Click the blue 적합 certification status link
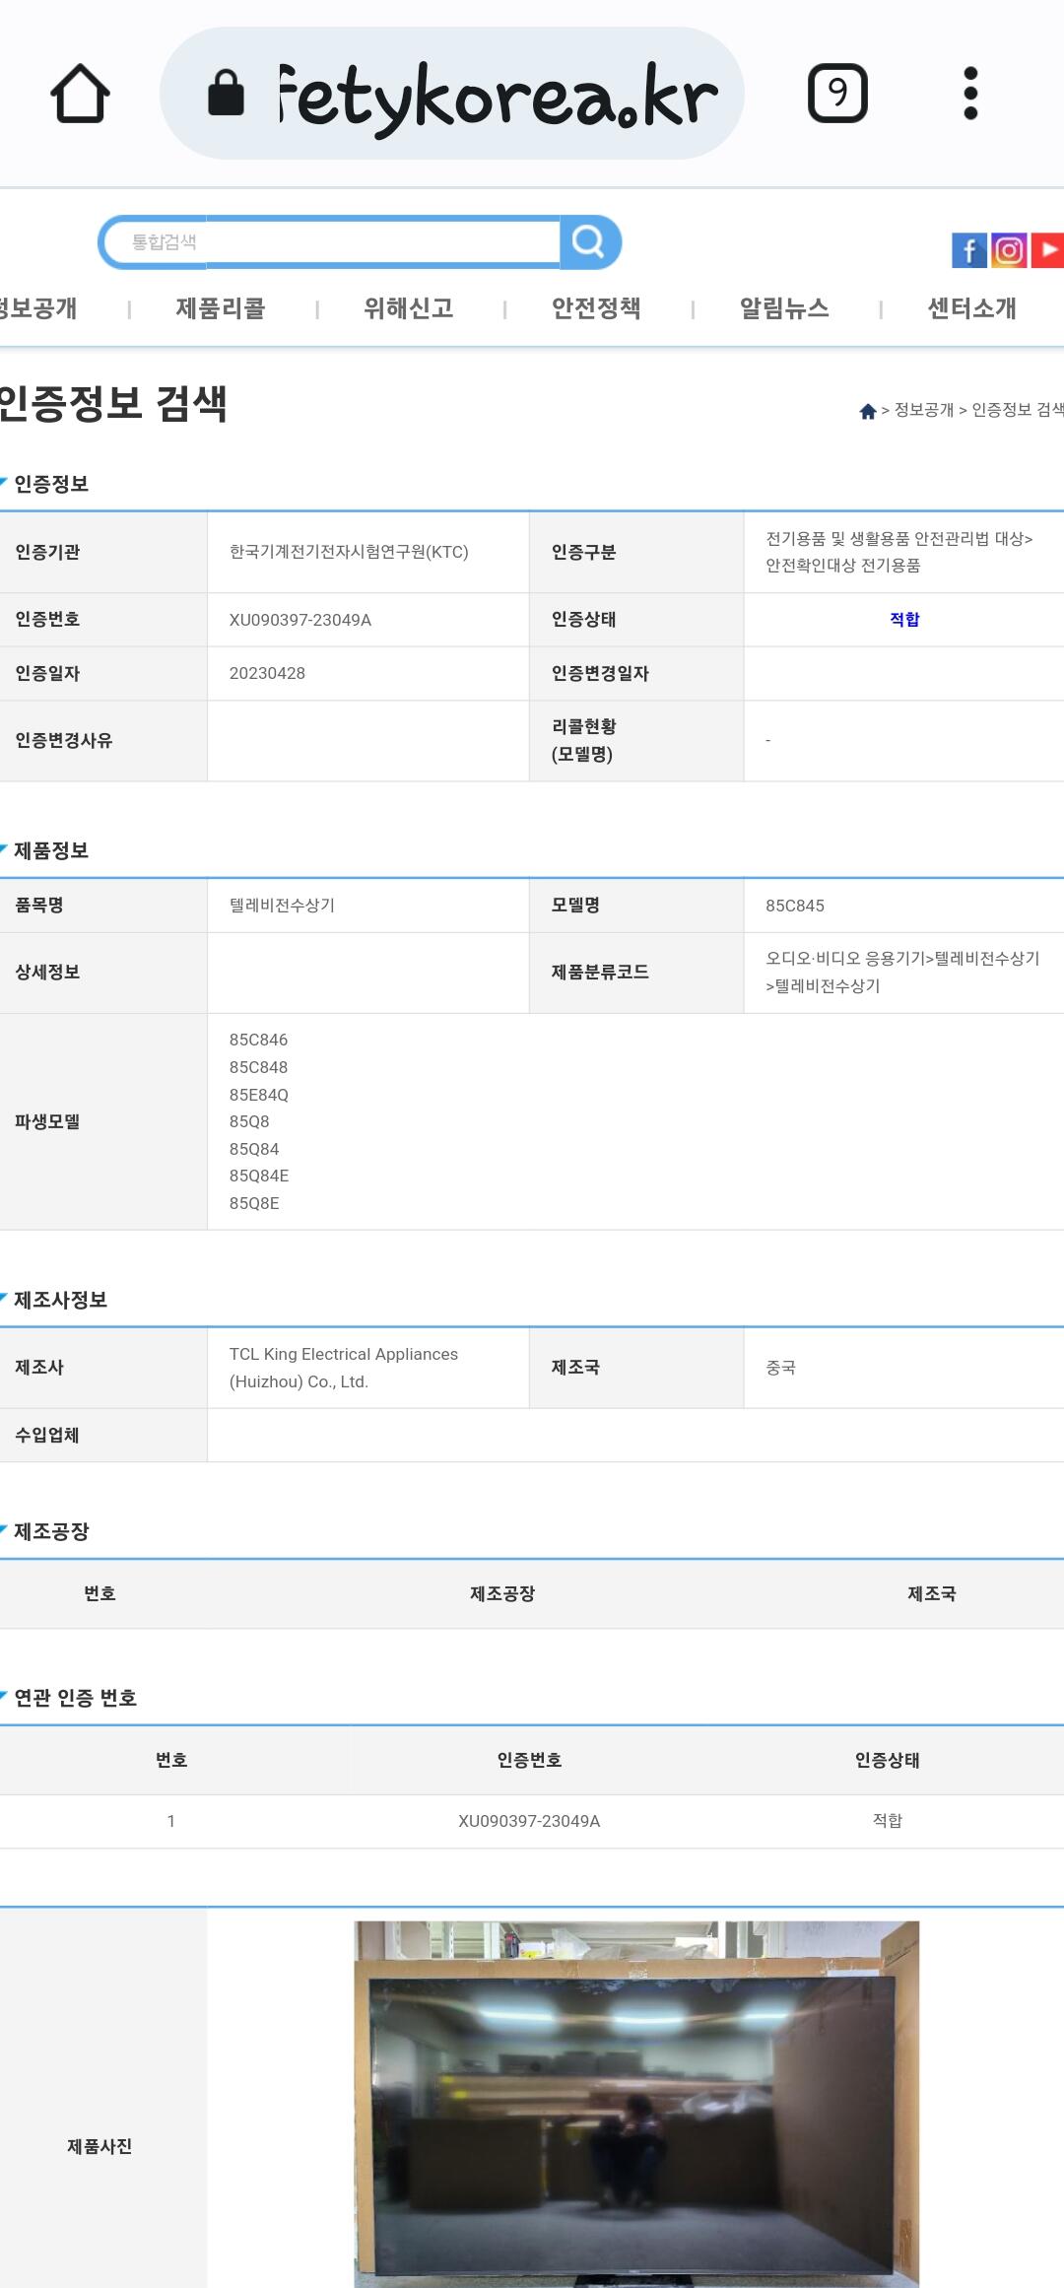 point(904,619)
